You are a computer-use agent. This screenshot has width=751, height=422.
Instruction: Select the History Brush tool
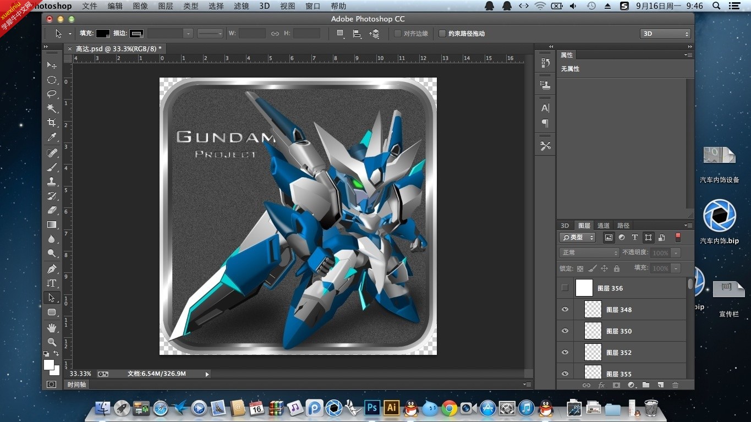52,196
